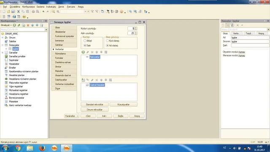
Task: Select Cədvəl hissələri row in lower list
Action: pos(97,85)
